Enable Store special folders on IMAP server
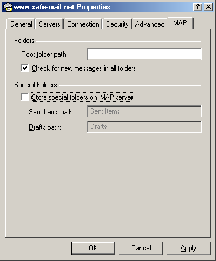Image resolution: width=216 pixels, height=261 pixels. 25,97
